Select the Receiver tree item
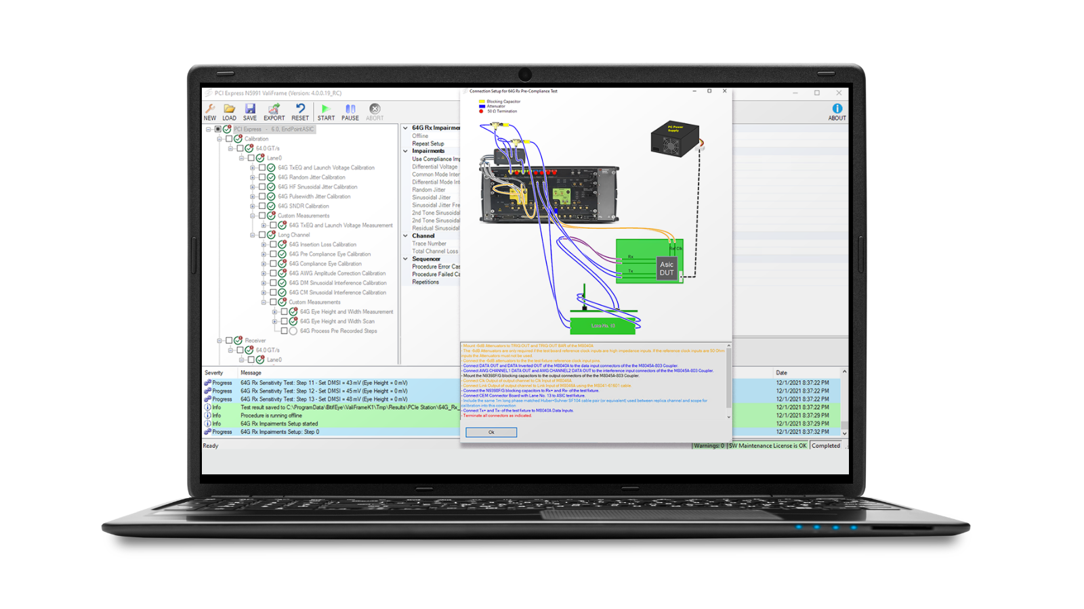Screen dimensions: 1084x609 (255, 341)
